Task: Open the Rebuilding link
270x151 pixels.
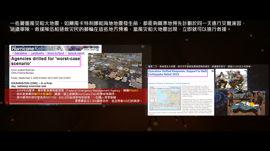Action: 21,53
